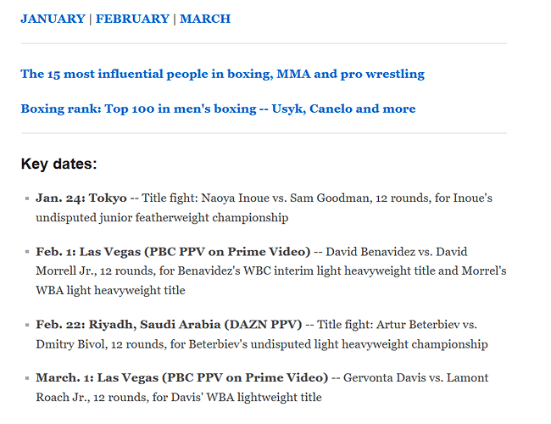Click bullet marker beside Feb. 1 entry
The width and height of the screenshot is (551, 424).
point(27,252)
